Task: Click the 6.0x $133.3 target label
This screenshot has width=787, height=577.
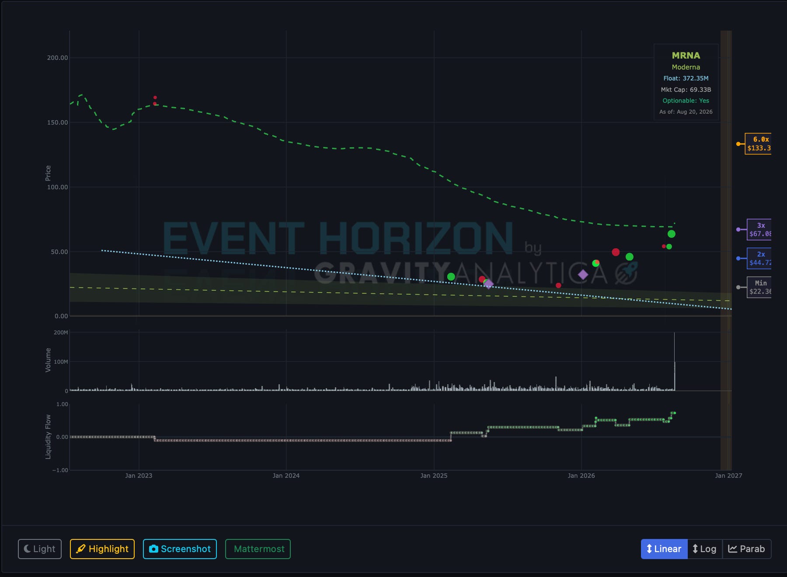Action: [x=759, y=144]
